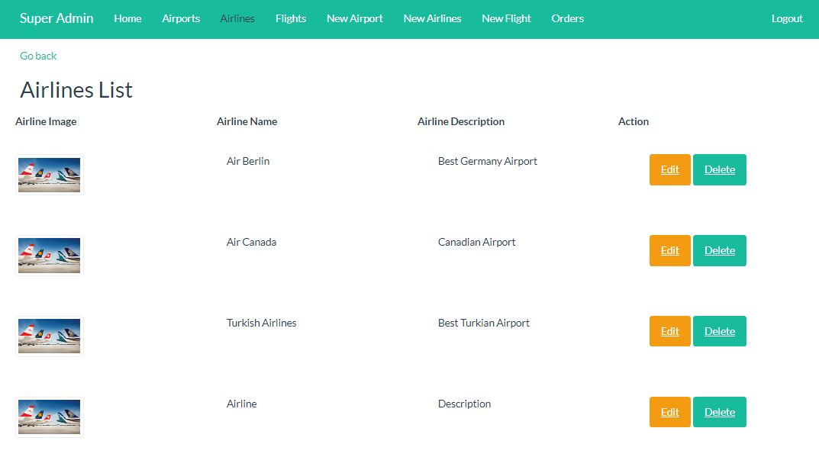Select the 'Air Canada' name text

tap(251, 243)
